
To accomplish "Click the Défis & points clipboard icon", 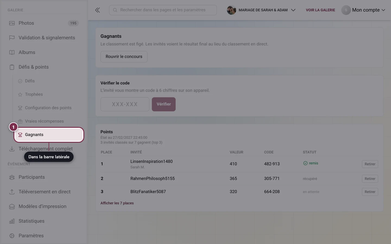I will (x=12, y=67).
